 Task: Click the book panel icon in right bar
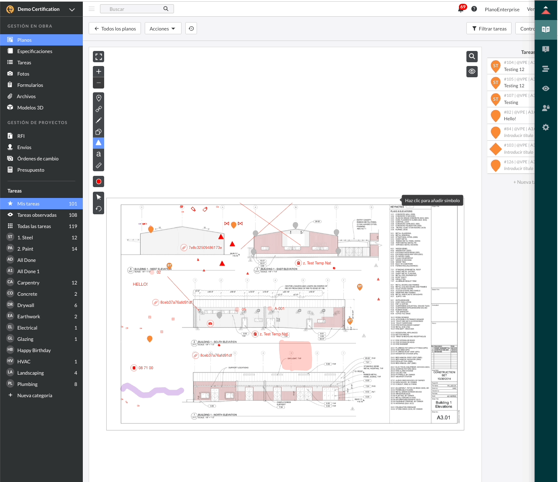pyautogui.click(x=545, y=29)
